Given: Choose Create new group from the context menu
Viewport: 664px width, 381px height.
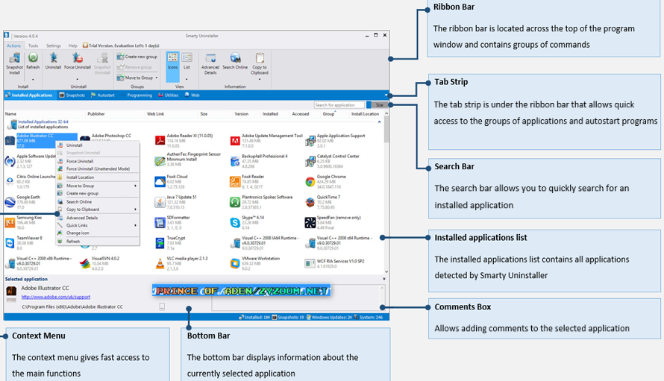Looking at the screenshot, I should pyautogui.click(x=98, y=193).
